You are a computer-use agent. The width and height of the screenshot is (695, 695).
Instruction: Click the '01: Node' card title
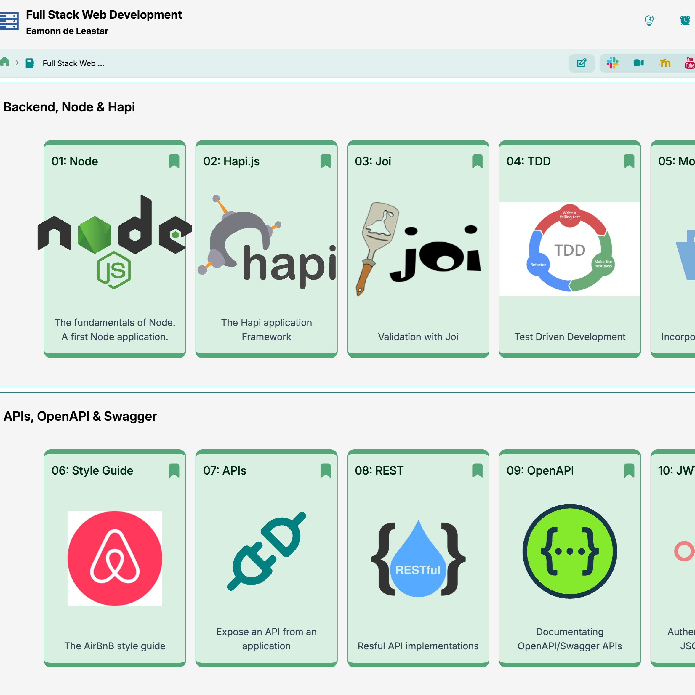(75, 161)
